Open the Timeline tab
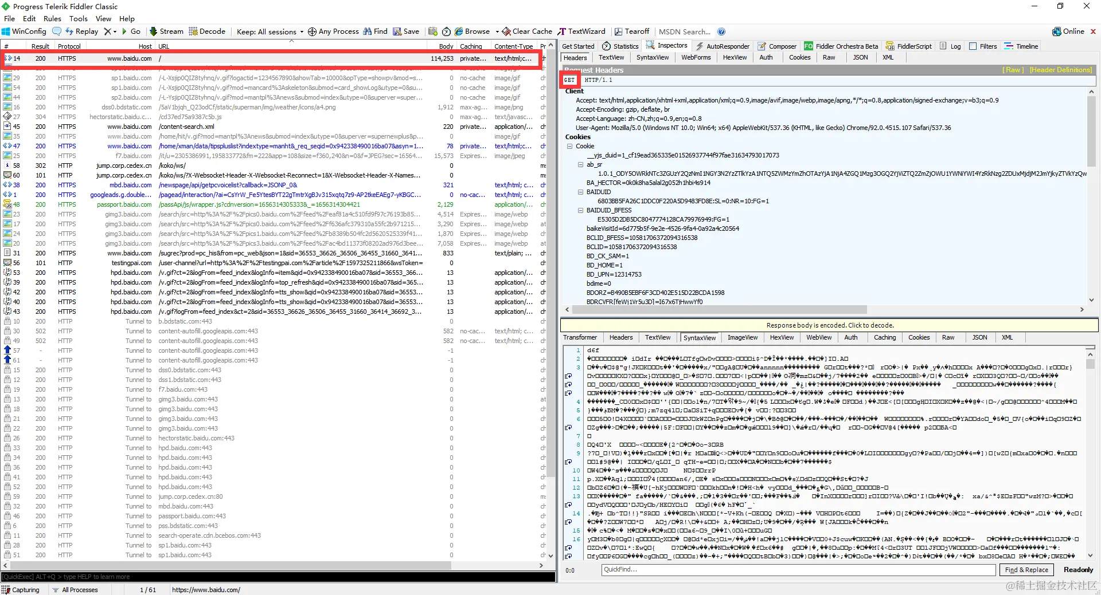Image resolution: width=1101 pixels, height=595 pixels. point(1021,46)
